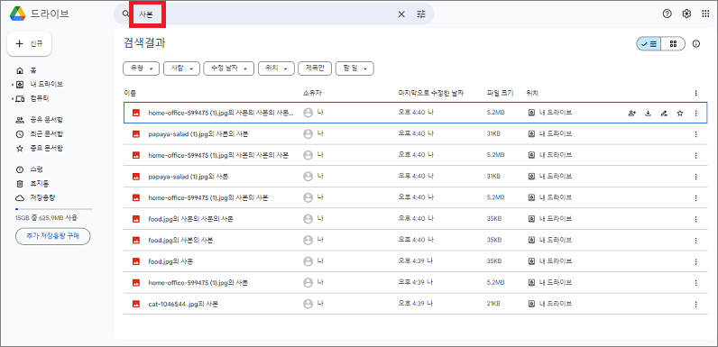The width and height of the screenshot is (718, 347).
Task: Toggle the 제목만 title-only filter
Action: point(315,68)
